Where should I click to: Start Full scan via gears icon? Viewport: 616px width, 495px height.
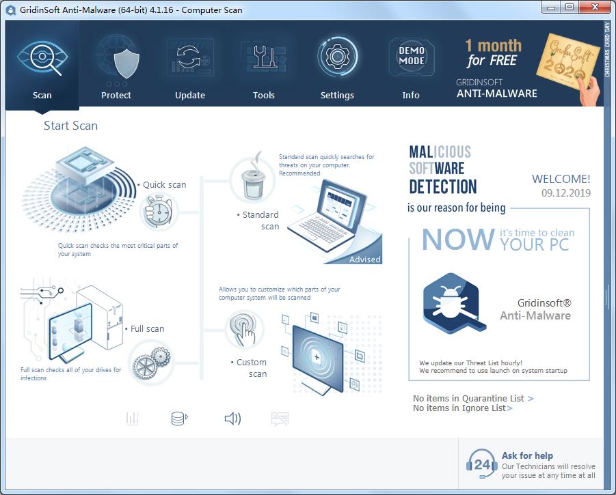click(x=151, y=363)
